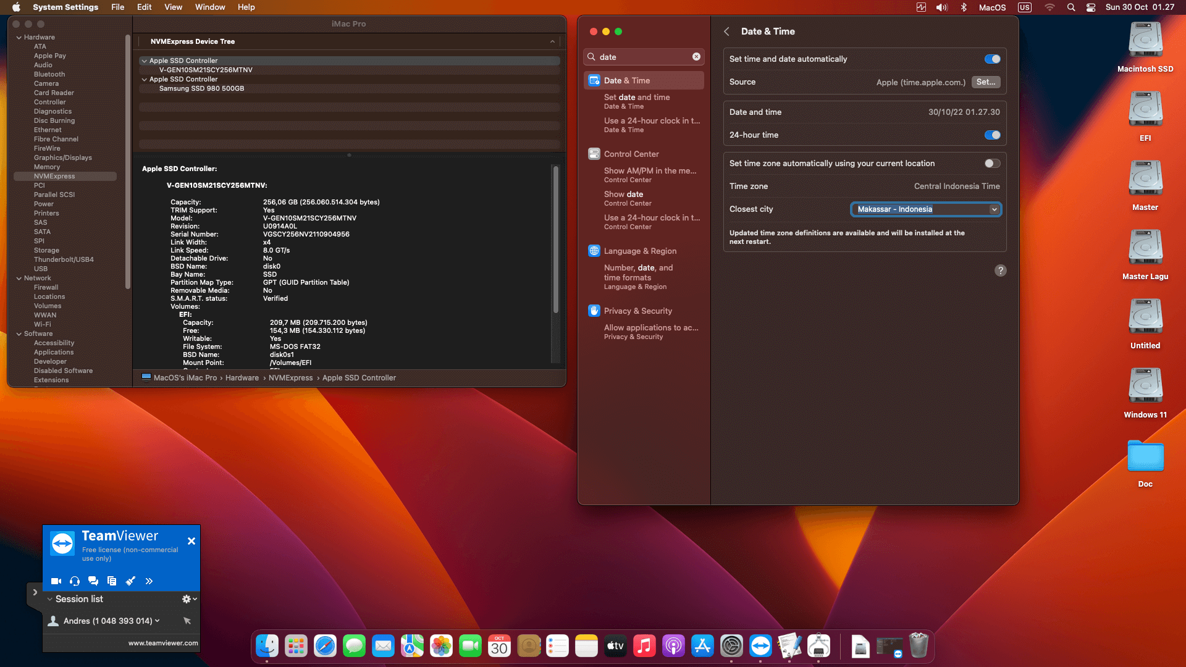
Task: Enable automatic time zone using location
Action: (992, 164)
